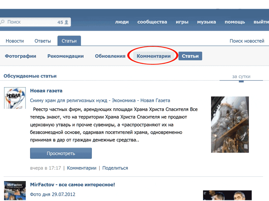Click the Поделиться link
This screenshot has height=201, width=269.
click(115, 168)
